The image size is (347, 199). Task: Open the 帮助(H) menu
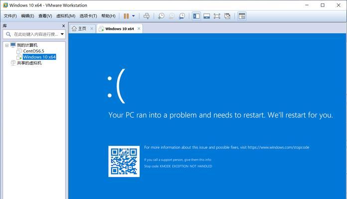(108, 16)
